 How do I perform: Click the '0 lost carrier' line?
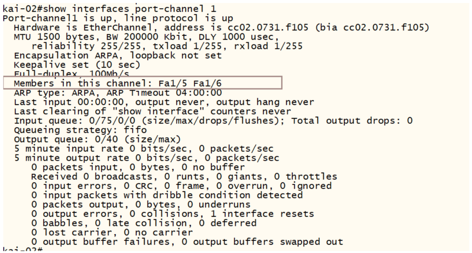tap(112, 232)
